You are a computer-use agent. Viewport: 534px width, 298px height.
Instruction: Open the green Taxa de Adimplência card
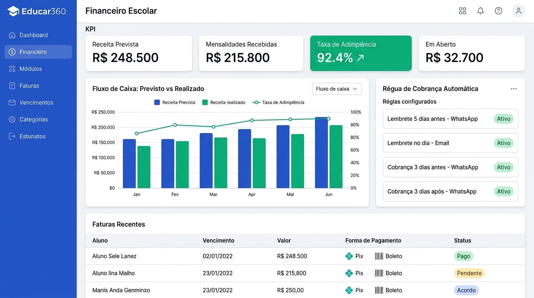click(x=361, y=53)
